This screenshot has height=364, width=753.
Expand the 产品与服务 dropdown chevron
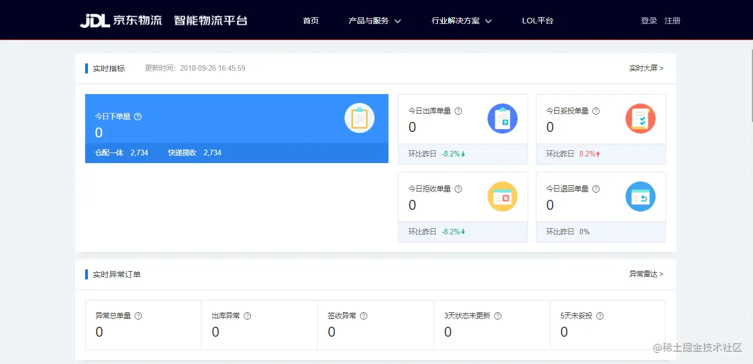[397, 21]
